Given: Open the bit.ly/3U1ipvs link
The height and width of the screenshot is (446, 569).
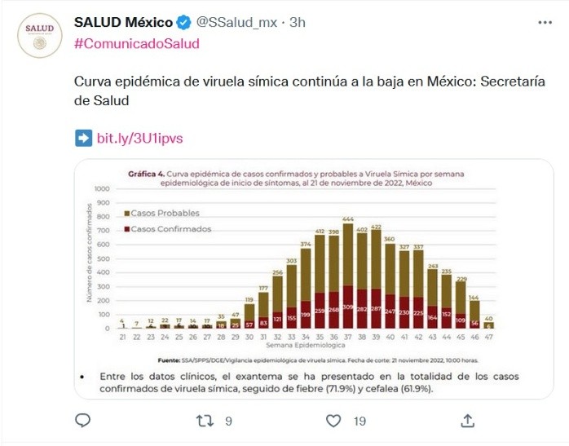Looking at the screenshot, I should pyautogui.click(x=139, y=138).
